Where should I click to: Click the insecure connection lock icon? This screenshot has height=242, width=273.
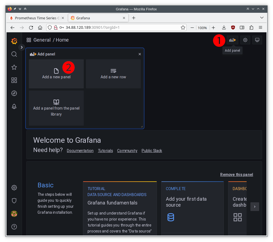coord(56,27)
